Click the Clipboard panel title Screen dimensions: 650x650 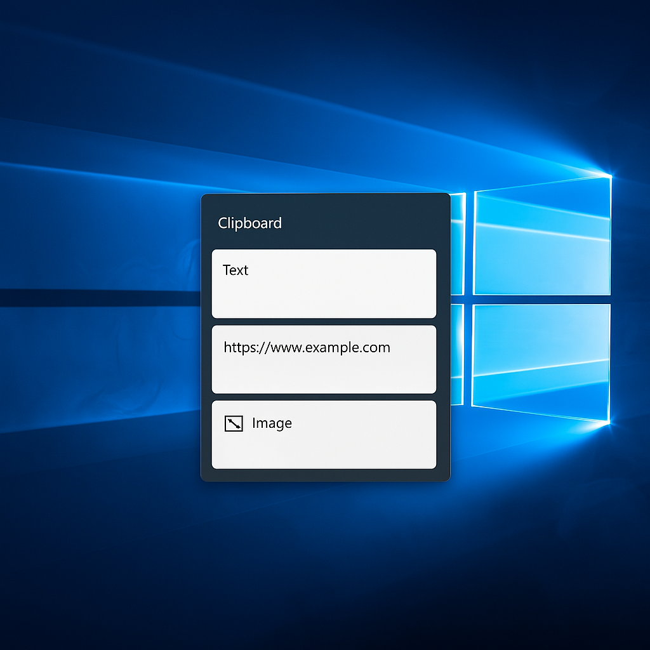[x=249, y=223]
